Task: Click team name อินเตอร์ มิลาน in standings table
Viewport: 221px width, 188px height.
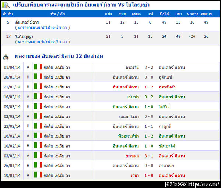Action: 27,22
